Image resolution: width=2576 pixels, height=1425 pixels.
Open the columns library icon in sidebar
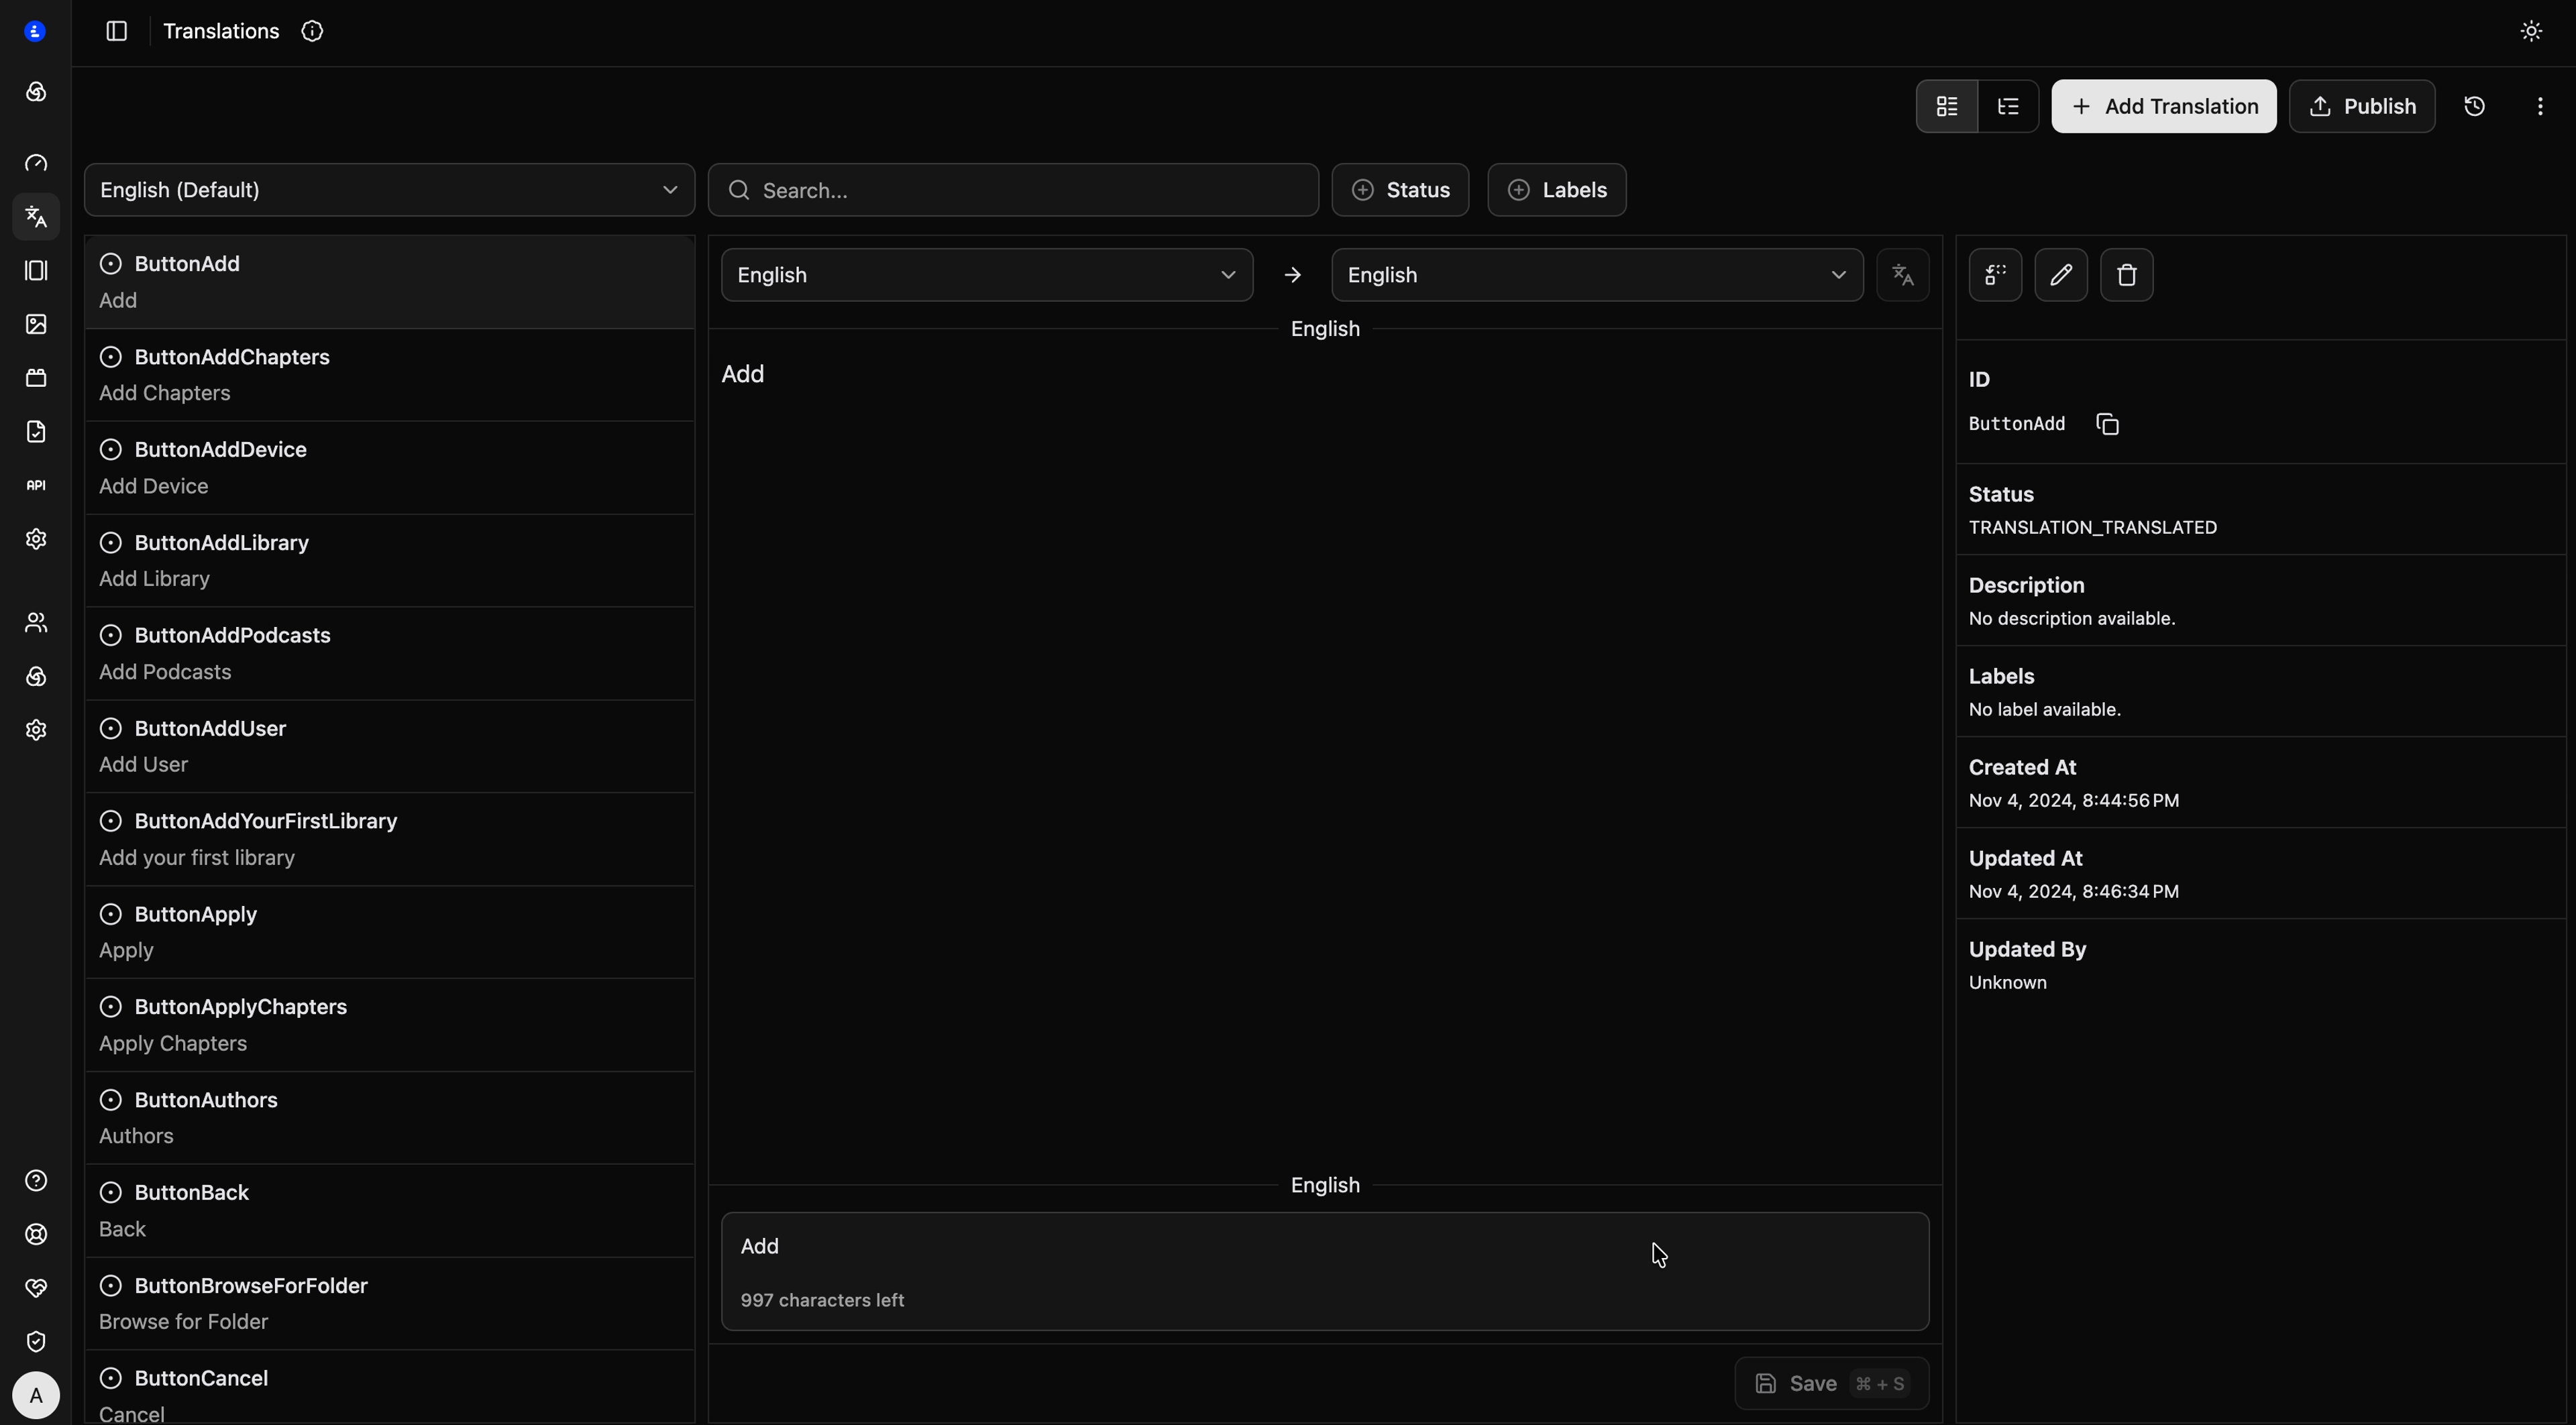[36, 271]
